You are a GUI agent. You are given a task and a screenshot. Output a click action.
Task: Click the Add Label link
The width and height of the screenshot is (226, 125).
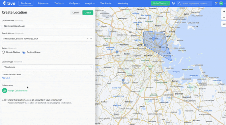(6, 78)
